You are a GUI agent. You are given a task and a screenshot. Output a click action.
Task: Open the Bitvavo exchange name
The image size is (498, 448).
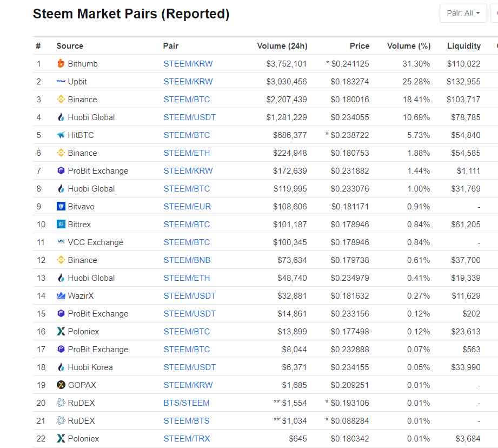(x=81, y=206)
